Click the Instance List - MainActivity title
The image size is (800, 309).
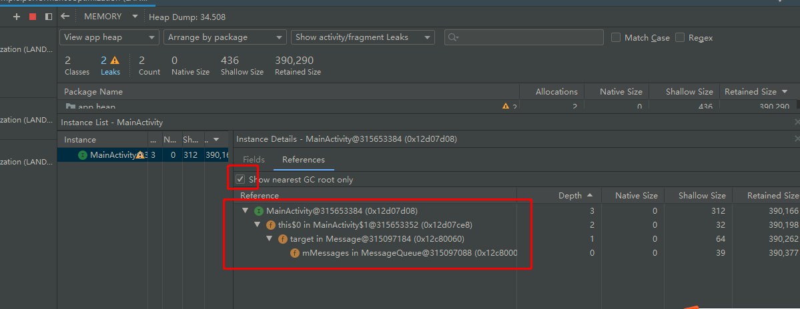coord(111,122)
